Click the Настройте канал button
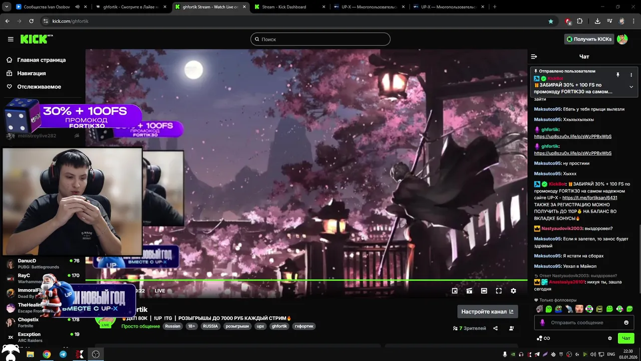This screenshot has width=641, height=361. (x=487, y=311)
